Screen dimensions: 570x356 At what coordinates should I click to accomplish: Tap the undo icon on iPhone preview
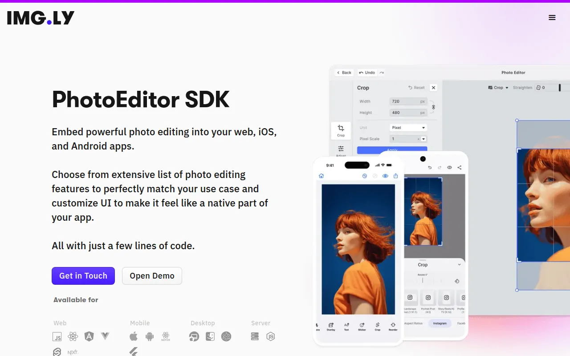coord(364,176)
